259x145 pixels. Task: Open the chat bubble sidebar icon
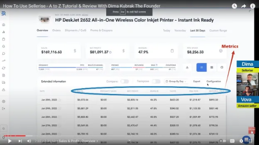pos(3,54)
